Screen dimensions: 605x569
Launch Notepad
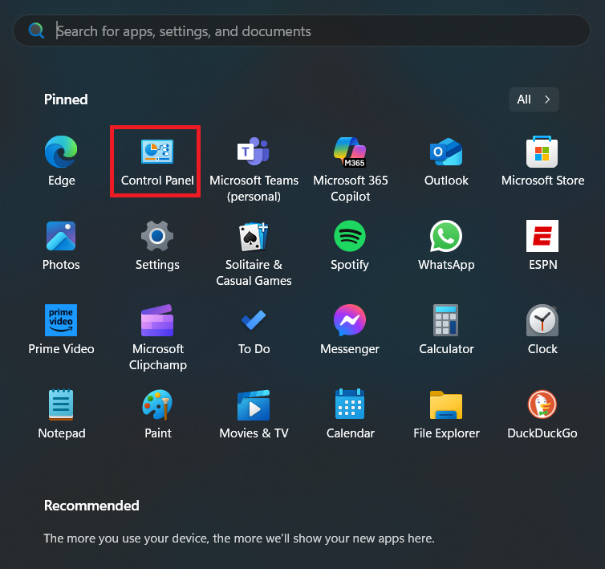[x=61, y=414]
